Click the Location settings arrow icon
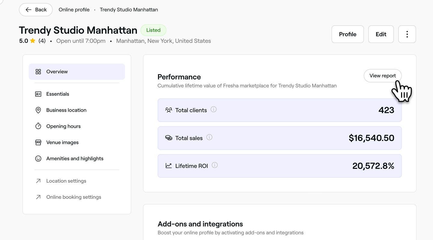 [x=38, y=181]
